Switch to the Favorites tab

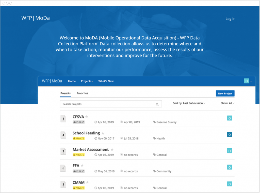[83, 93]
